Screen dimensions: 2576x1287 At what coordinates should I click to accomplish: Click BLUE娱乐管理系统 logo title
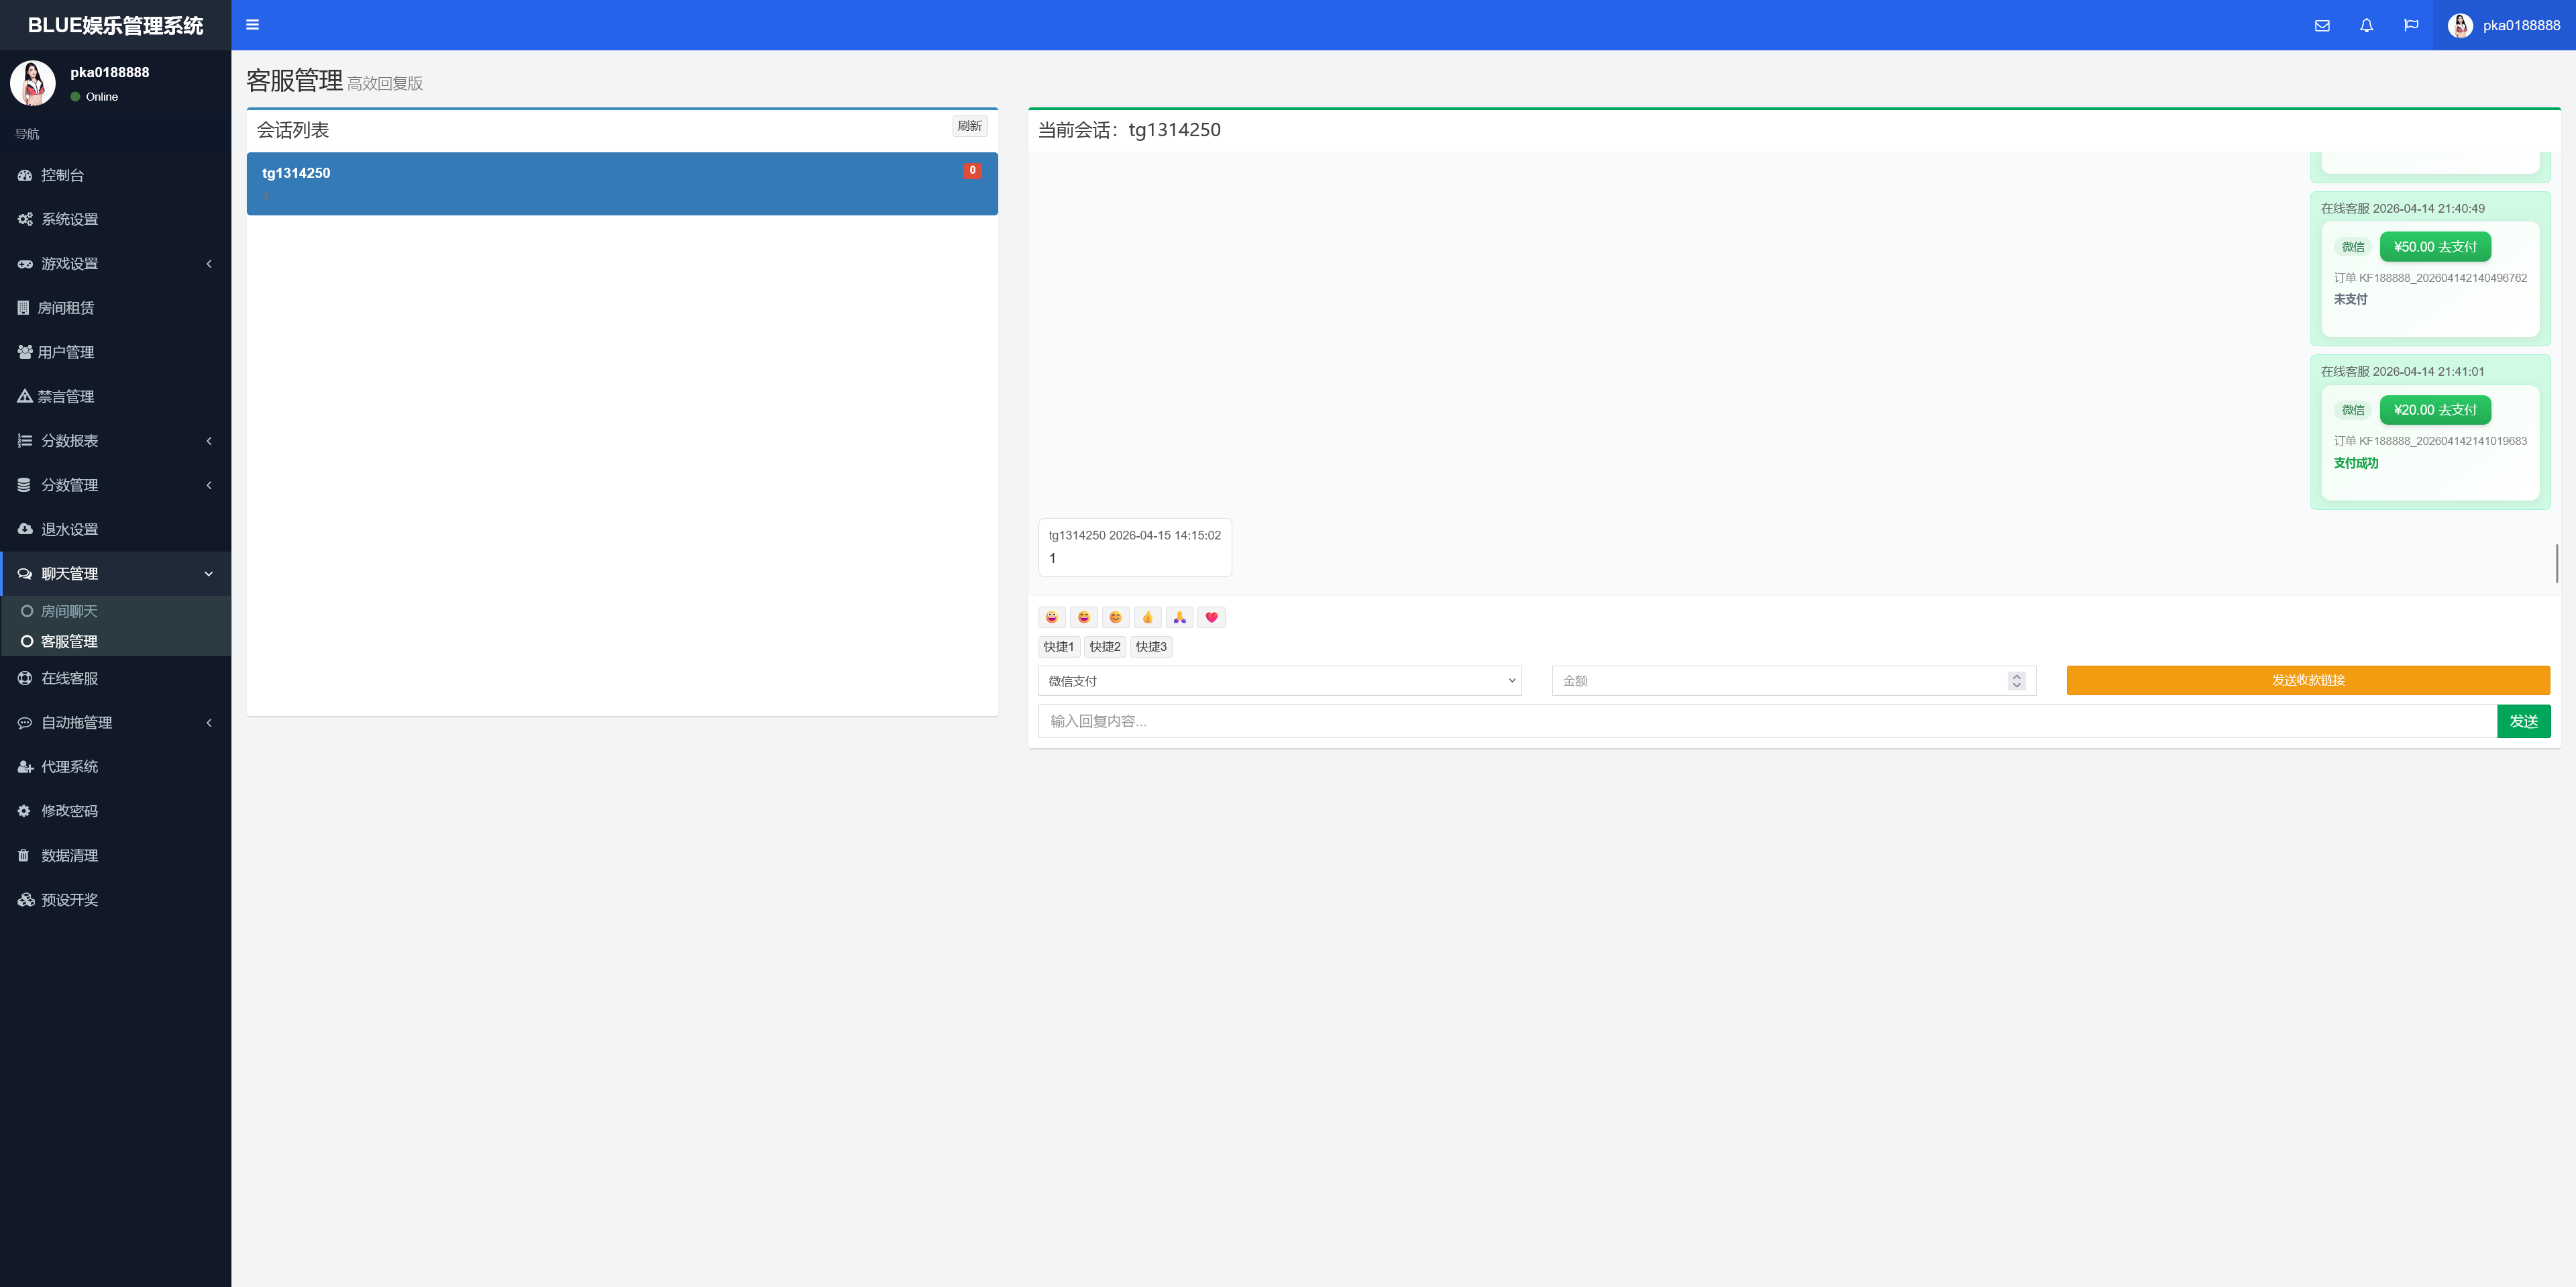[x=115, y=25]
